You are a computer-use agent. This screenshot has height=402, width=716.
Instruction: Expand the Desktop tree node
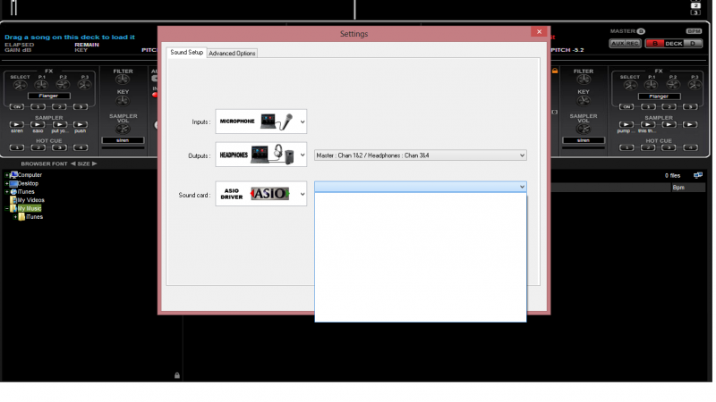tap(7, 183)
